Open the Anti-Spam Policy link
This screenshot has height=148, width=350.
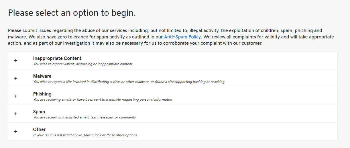182,37
